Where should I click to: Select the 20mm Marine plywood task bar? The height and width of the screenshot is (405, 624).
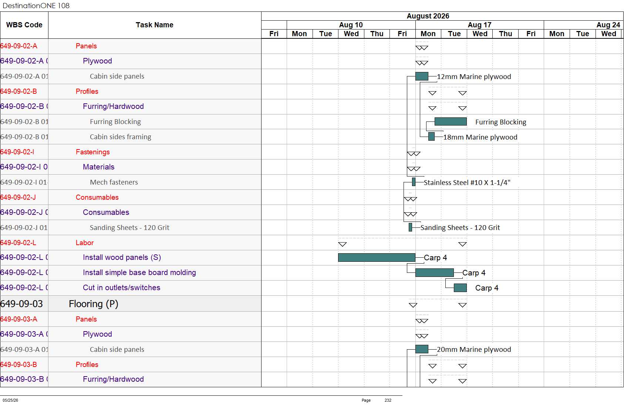[x=422, y=349]
